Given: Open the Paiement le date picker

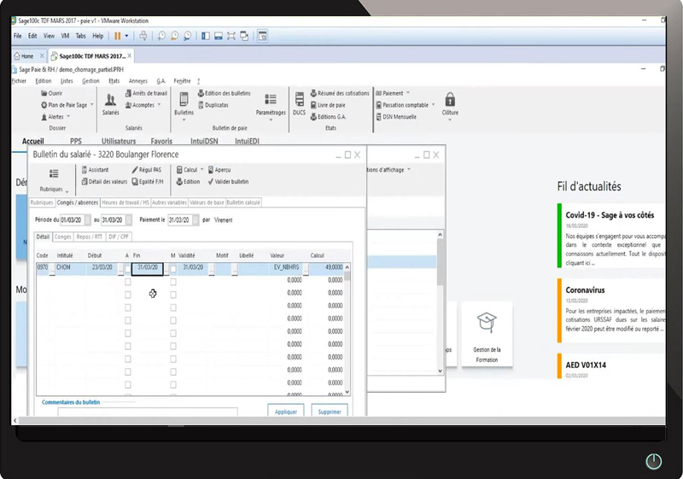Looking at the screenshot, I should (197, 219).
